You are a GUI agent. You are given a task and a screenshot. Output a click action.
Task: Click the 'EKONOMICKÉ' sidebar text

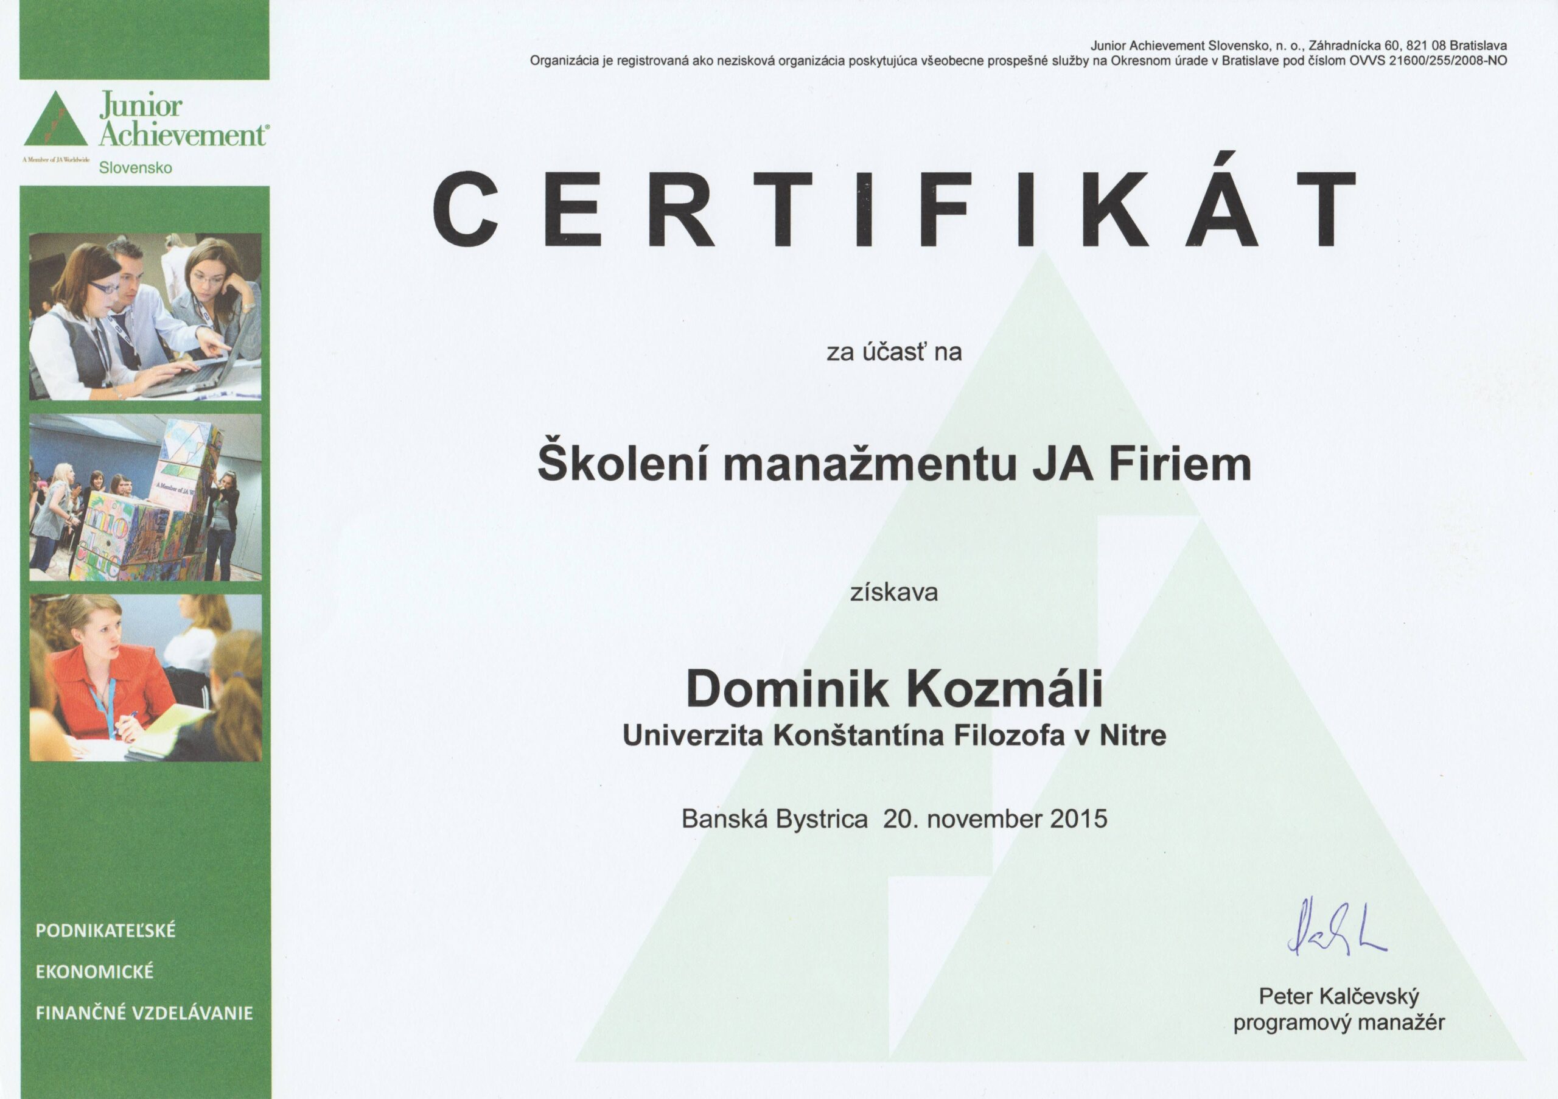pos(94,972)
